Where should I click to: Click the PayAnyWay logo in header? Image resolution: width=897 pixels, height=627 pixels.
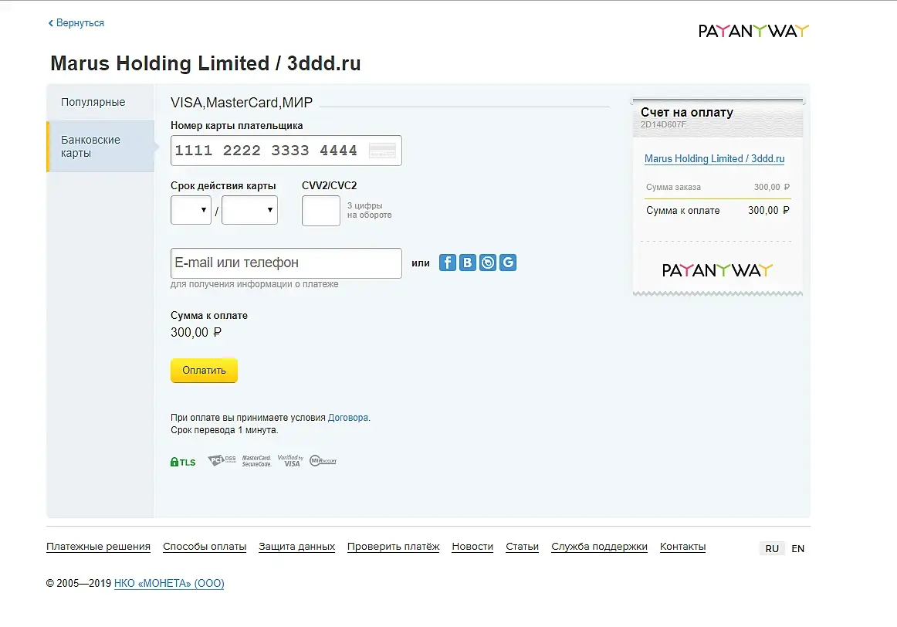click(753, 31)
